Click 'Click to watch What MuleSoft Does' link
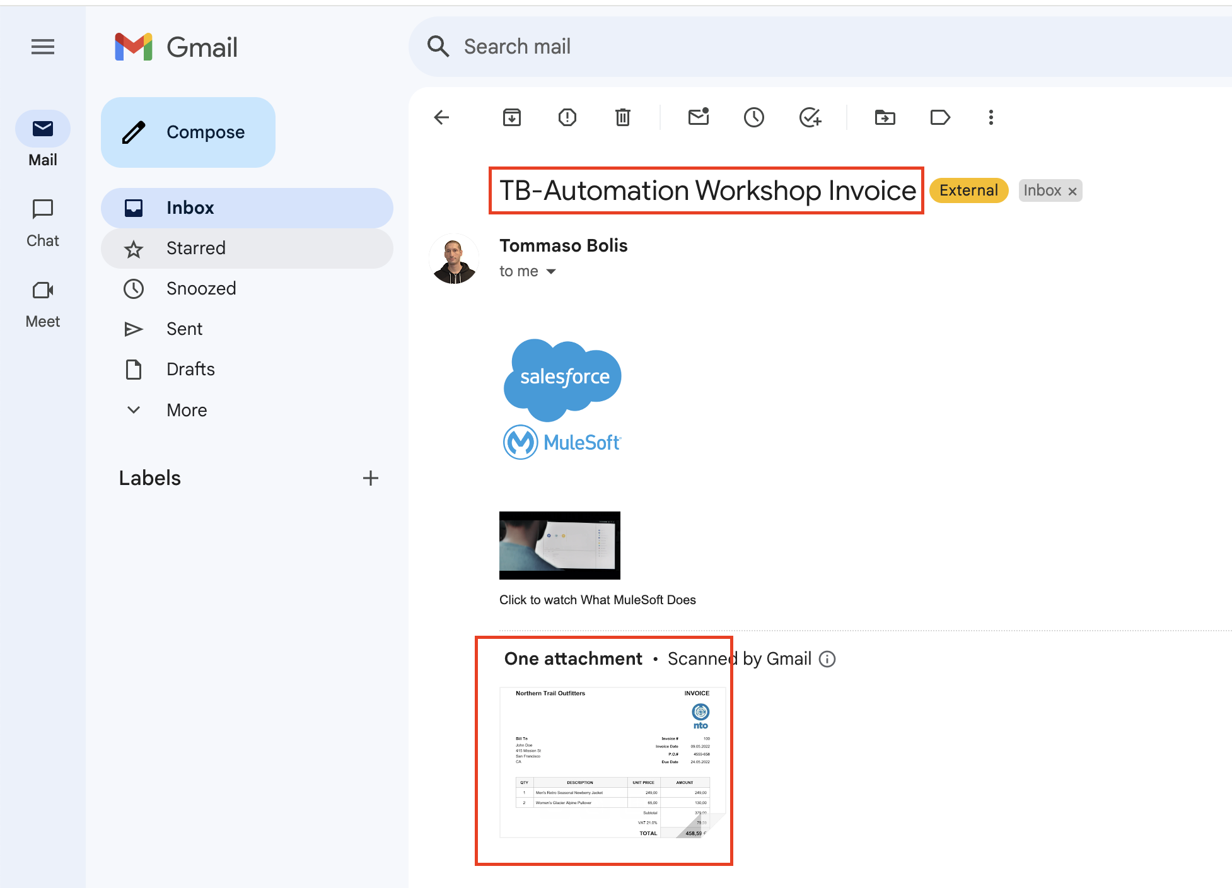 [x=598, y=600]
